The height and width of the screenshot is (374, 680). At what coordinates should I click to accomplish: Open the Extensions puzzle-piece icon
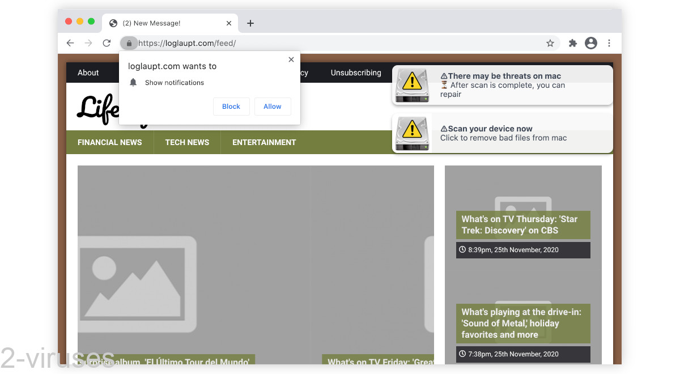tap(572, 43)
